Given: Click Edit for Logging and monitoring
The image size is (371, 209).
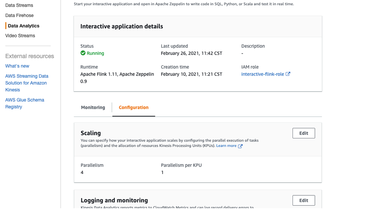Looking at the screenshot, I should (304, 200).
